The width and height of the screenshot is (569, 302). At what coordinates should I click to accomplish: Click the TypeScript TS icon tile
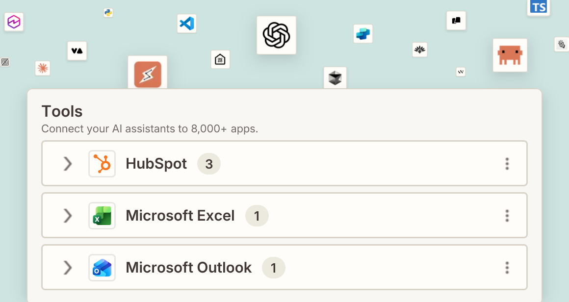tap(539, 7)
